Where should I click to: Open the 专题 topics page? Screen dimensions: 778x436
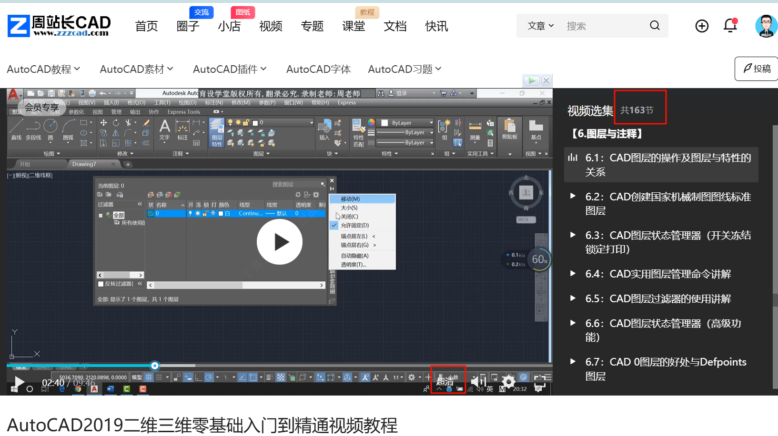312,26
